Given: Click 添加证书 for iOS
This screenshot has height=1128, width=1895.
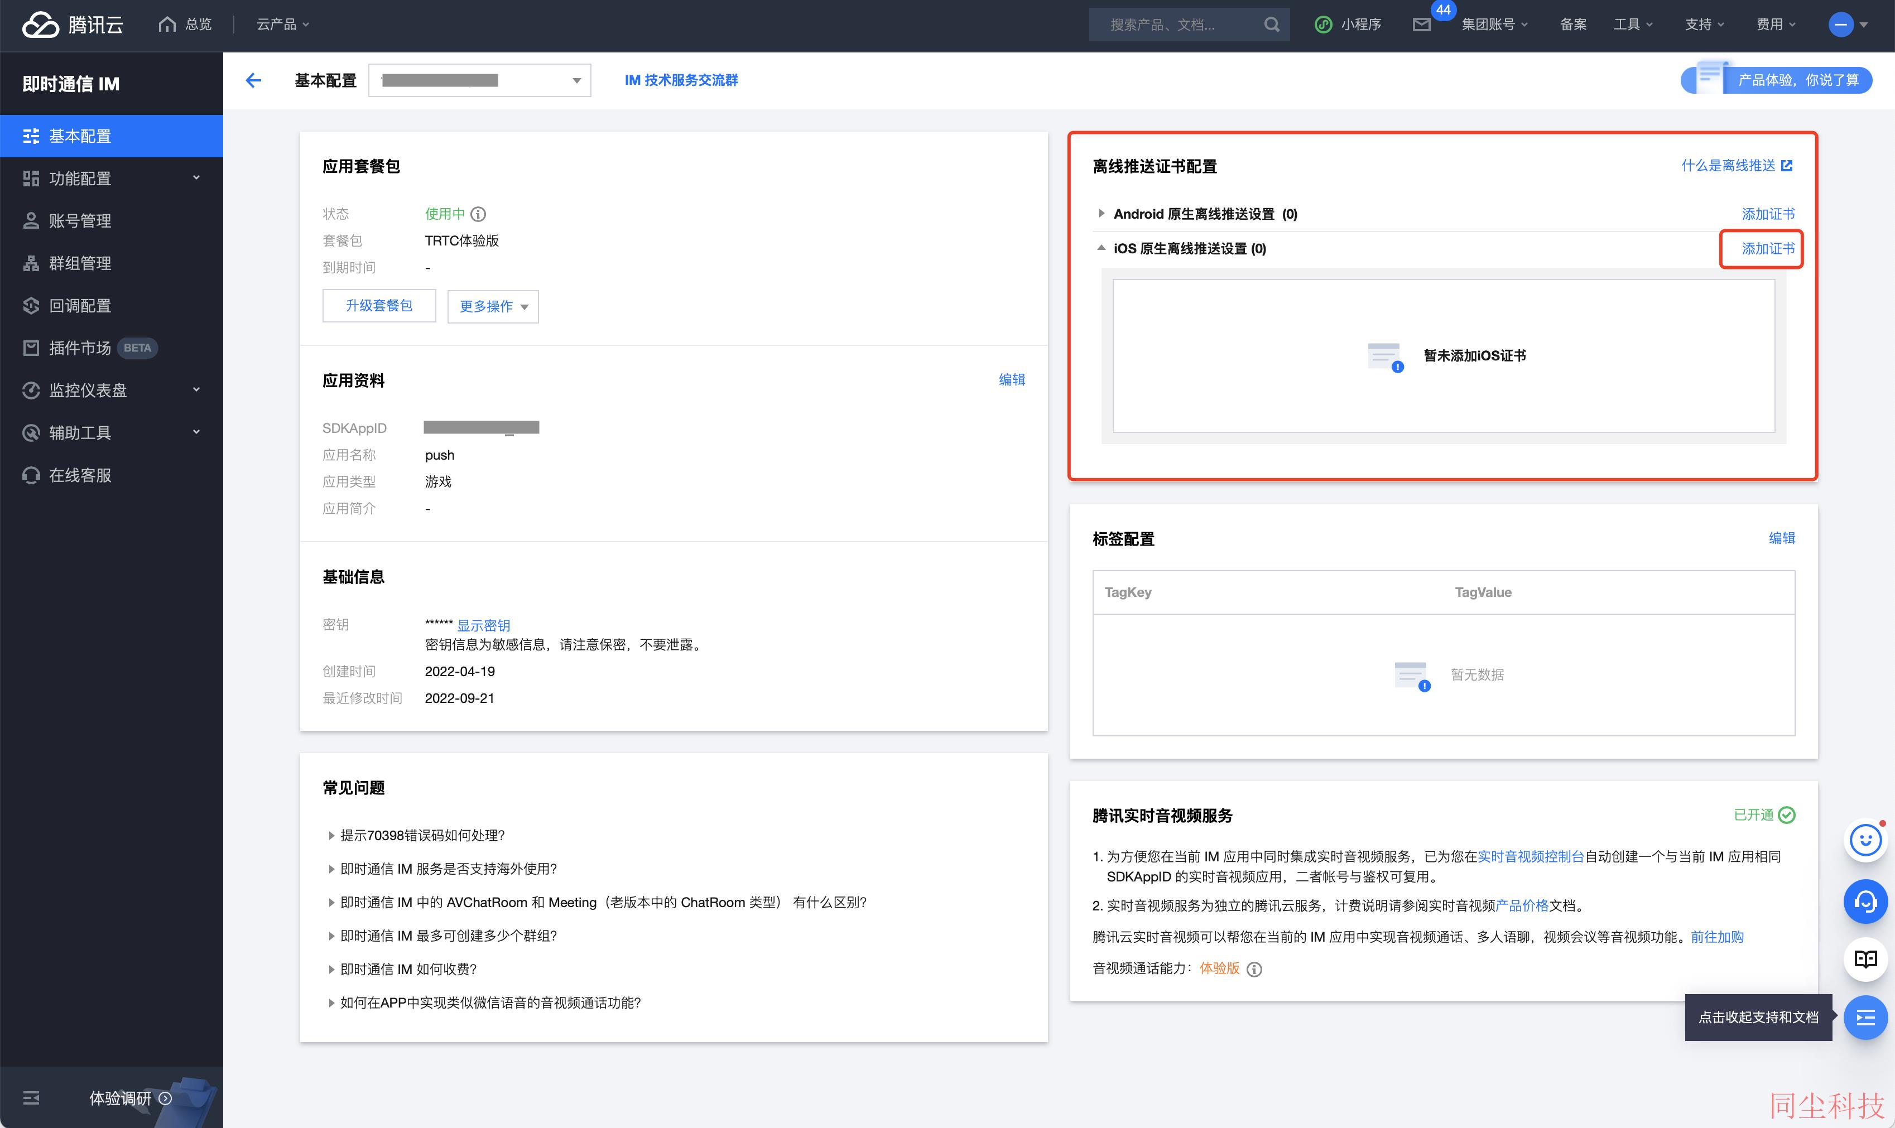Looking at the screenshot, I should pyautogui.click(x=1768, y=249).
